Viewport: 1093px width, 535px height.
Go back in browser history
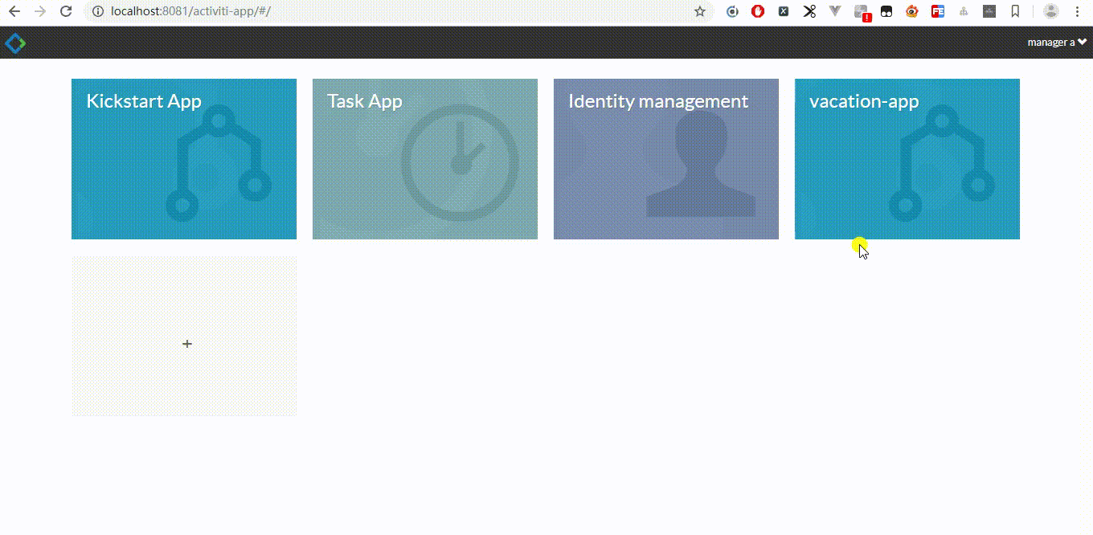coord(14,11)
